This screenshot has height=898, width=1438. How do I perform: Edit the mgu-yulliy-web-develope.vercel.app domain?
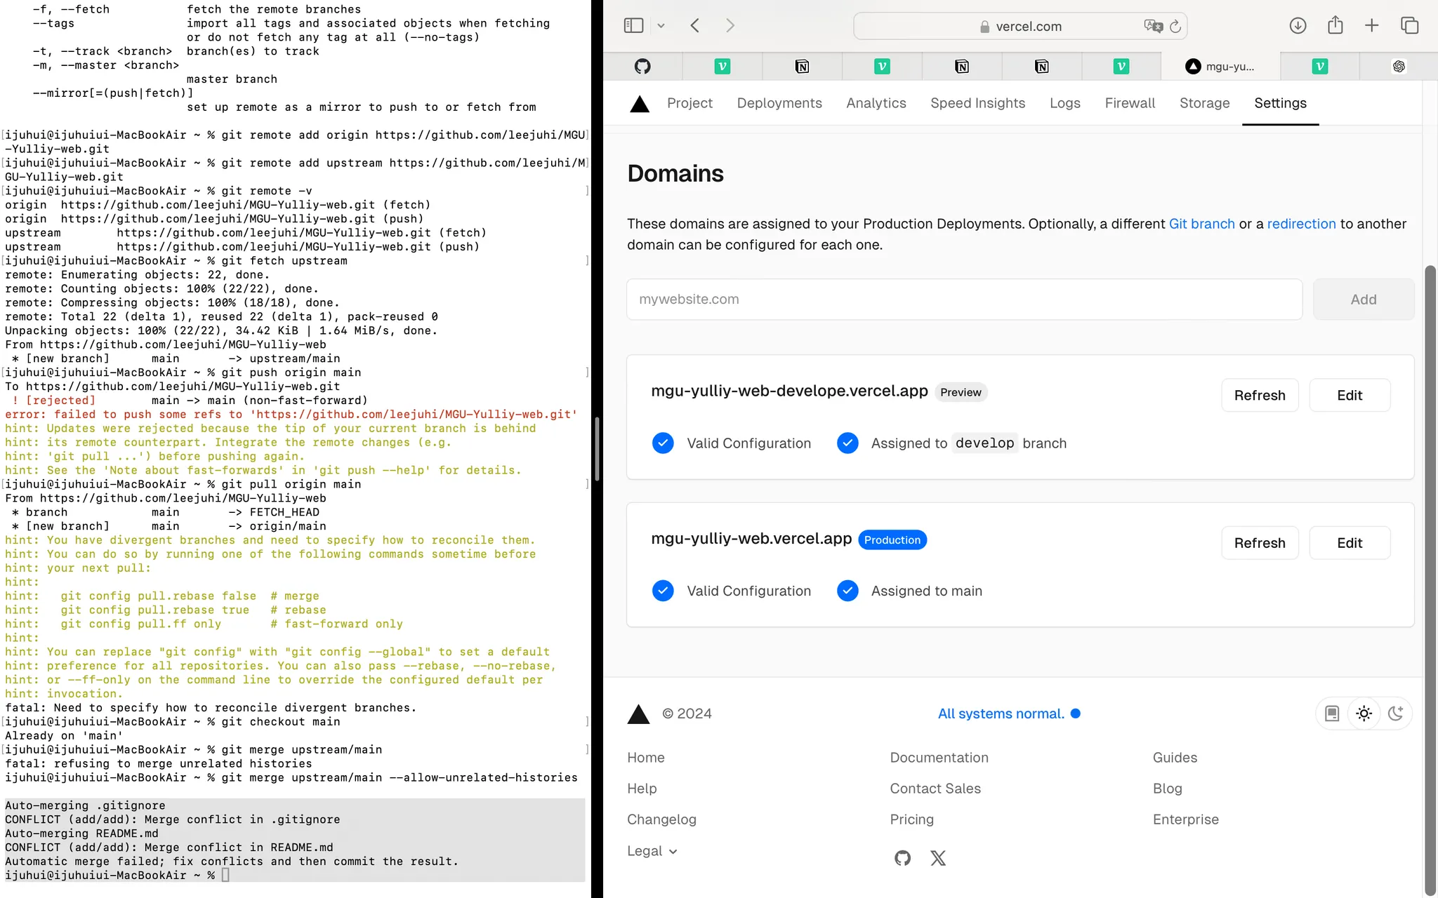[x=1349, y=395]
